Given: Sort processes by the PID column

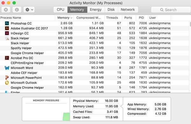Looking at the screenshot, I should coord(142,18).
